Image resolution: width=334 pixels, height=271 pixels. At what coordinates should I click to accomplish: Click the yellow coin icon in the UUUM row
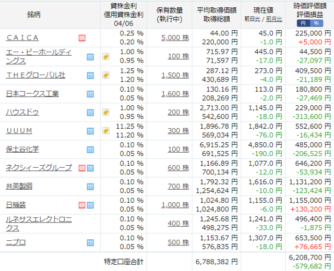[x=105, y=131]
